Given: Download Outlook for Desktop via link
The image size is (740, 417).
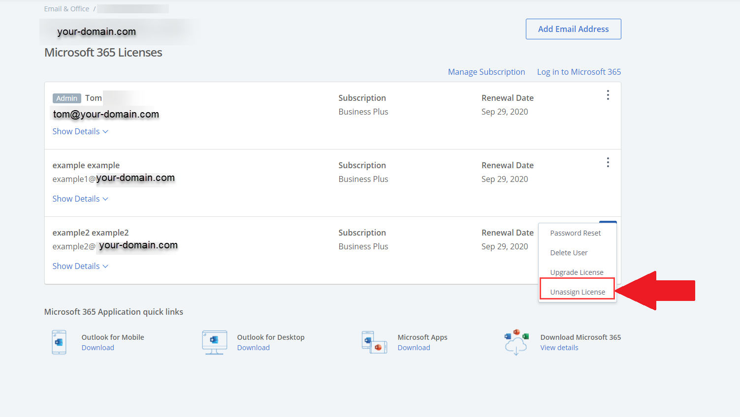Looking at the screenshot, I should pyautogui.click(x=254, y=348).
